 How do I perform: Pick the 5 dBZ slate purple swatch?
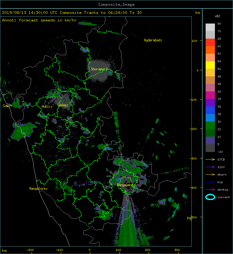point(210,140)
